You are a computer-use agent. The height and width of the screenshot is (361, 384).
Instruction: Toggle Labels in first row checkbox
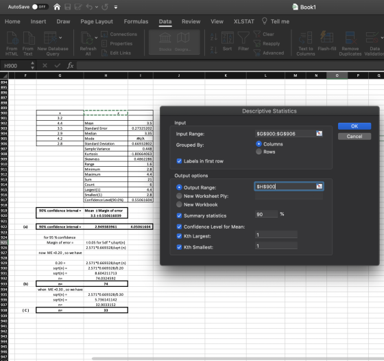(x=179, y=161)
